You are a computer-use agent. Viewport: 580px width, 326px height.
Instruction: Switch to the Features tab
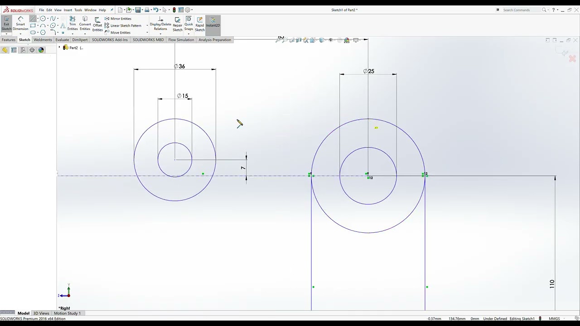(9, 40)
